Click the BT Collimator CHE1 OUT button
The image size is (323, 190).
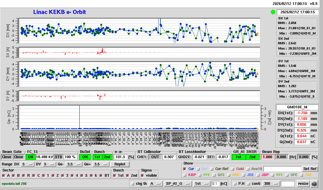(155, 157)
